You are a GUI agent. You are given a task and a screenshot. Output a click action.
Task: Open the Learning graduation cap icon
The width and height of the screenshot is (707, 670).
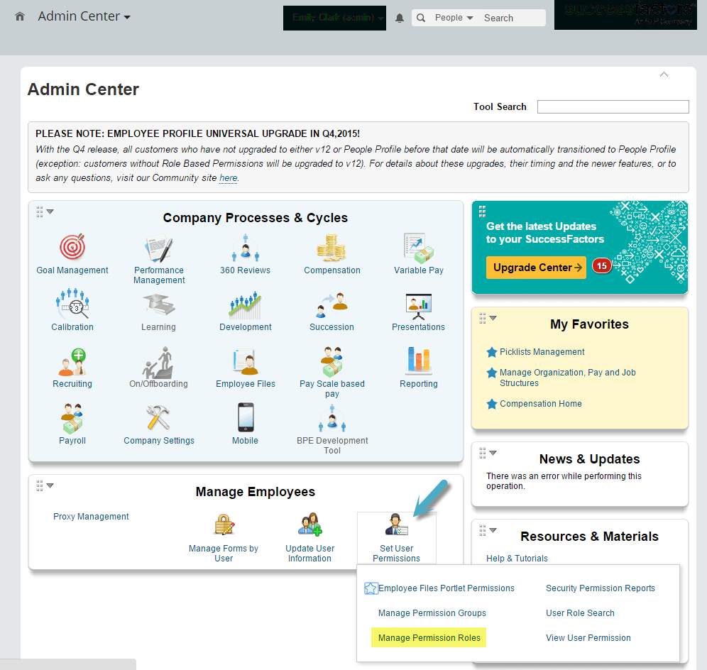point(159,304)
